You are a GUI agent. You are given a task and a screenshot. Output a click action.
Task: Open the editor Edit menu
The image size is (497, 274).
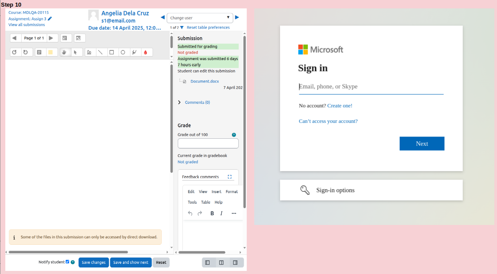pyautogui.click(x=191, y=192)
